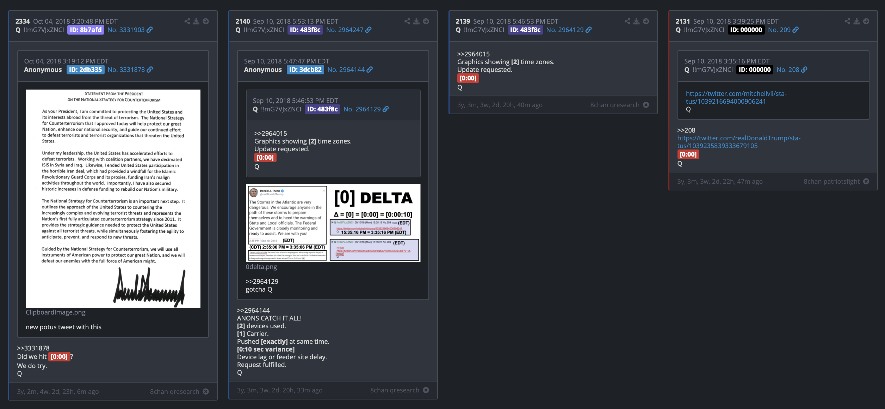Share post 2131
This screenshot has height=409, width=885.
pos(847,21)
